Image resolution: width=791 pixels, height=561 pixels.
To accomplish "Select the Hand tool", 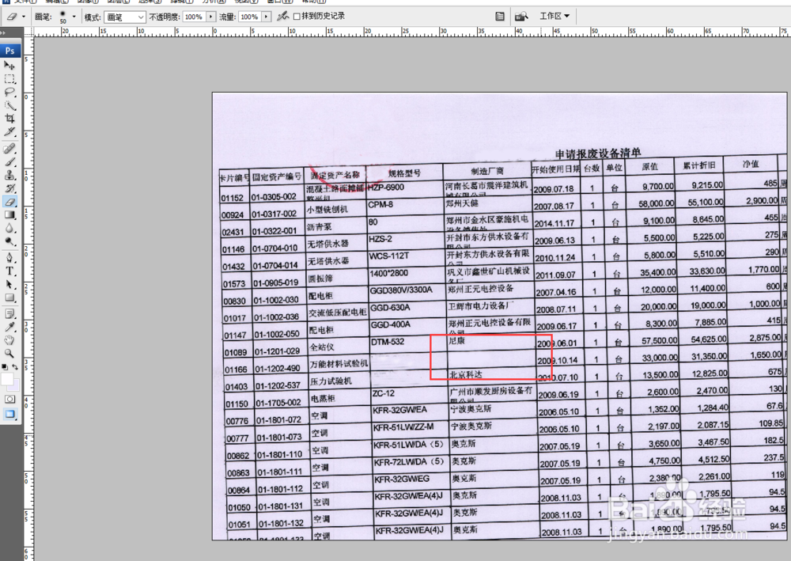I will click(9, 340).
